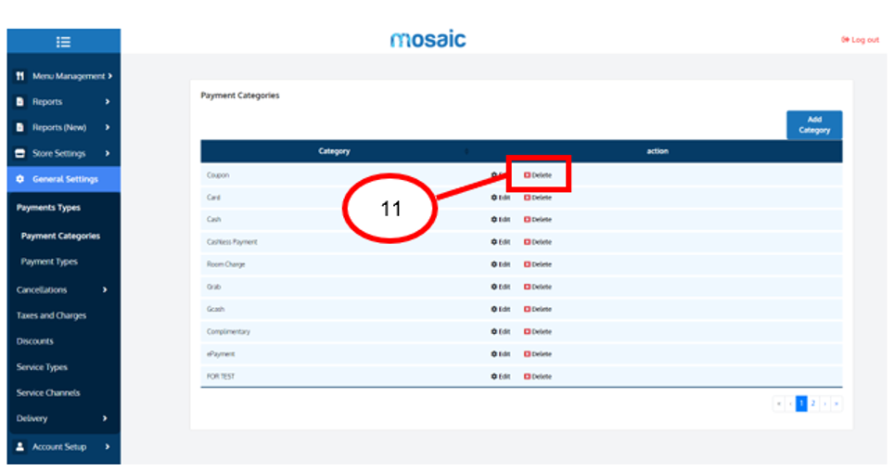Viewport: 894px width, 475px height.
Task: Open Service Channels settings
Action: click(x=48, y=392)
